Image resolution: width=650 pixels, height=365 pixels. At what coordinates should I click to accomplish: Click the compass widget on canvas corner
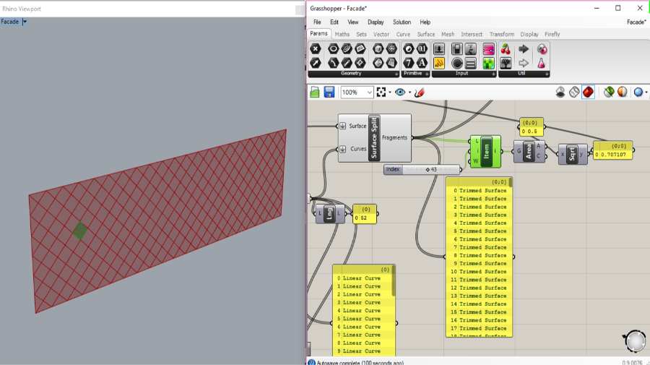pos(635,341)
